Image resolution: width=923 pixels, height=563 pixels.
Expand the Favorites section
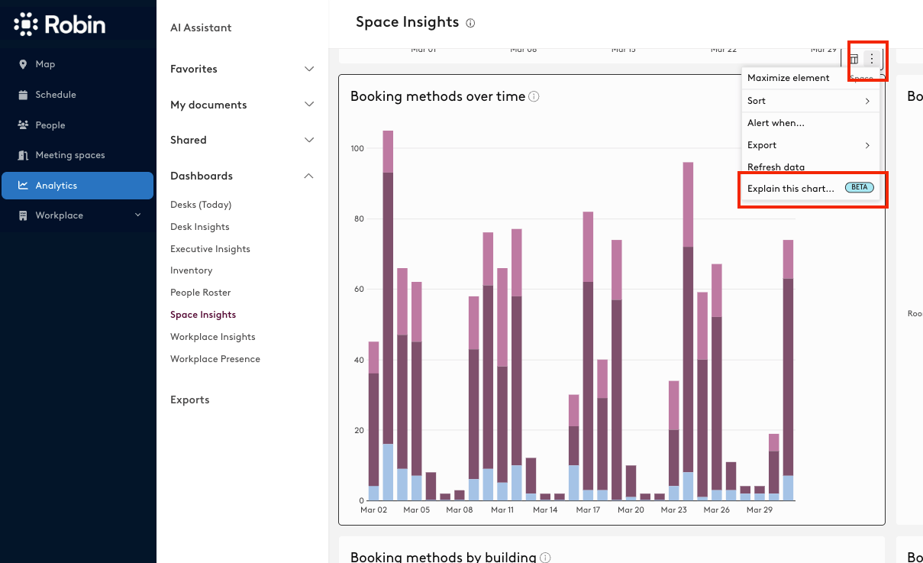pyautogui.click(x=242, y=69)
